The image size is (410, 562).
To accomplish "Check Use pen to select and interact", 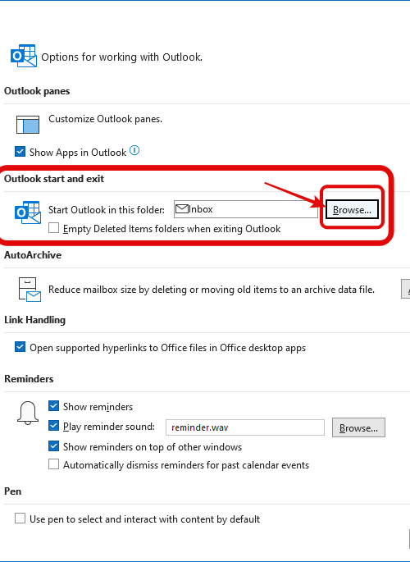I will click(x=20, y=519).
